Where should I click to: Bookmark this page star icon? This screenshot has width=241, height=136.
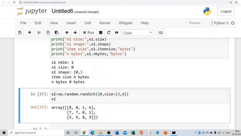[x=236, y=3]
